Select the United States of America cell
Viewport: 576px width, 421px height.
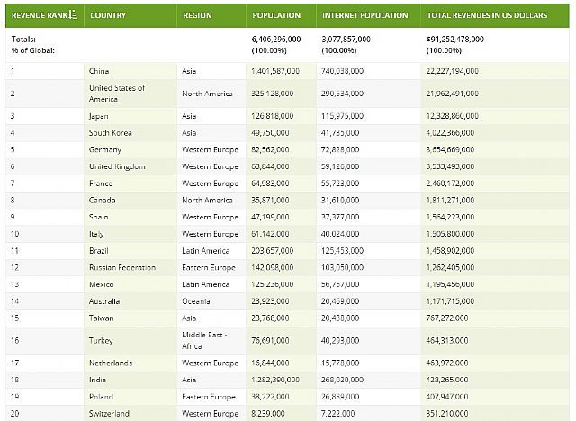(116, 93)
